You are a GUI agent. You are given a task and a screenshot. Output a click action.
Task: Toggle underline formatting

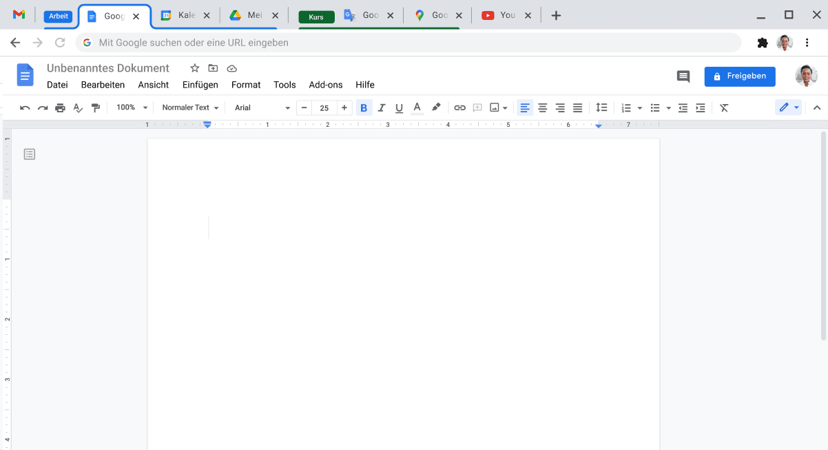399,108
